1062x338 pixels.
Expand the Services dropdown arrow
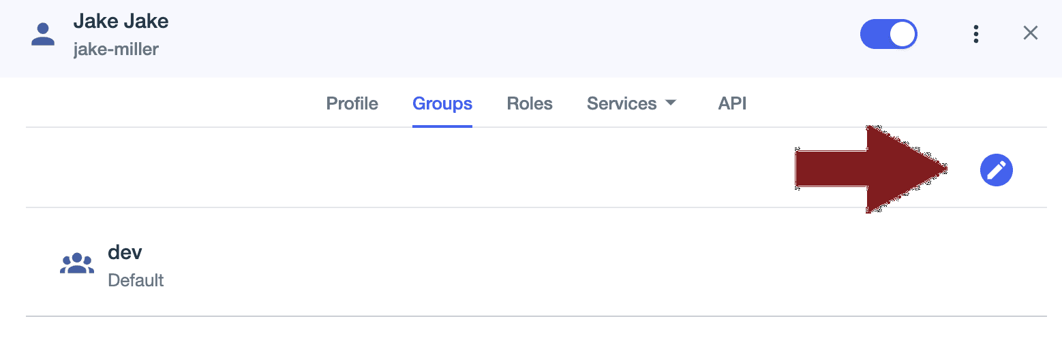pyautogui.click(x=671, y=103)
